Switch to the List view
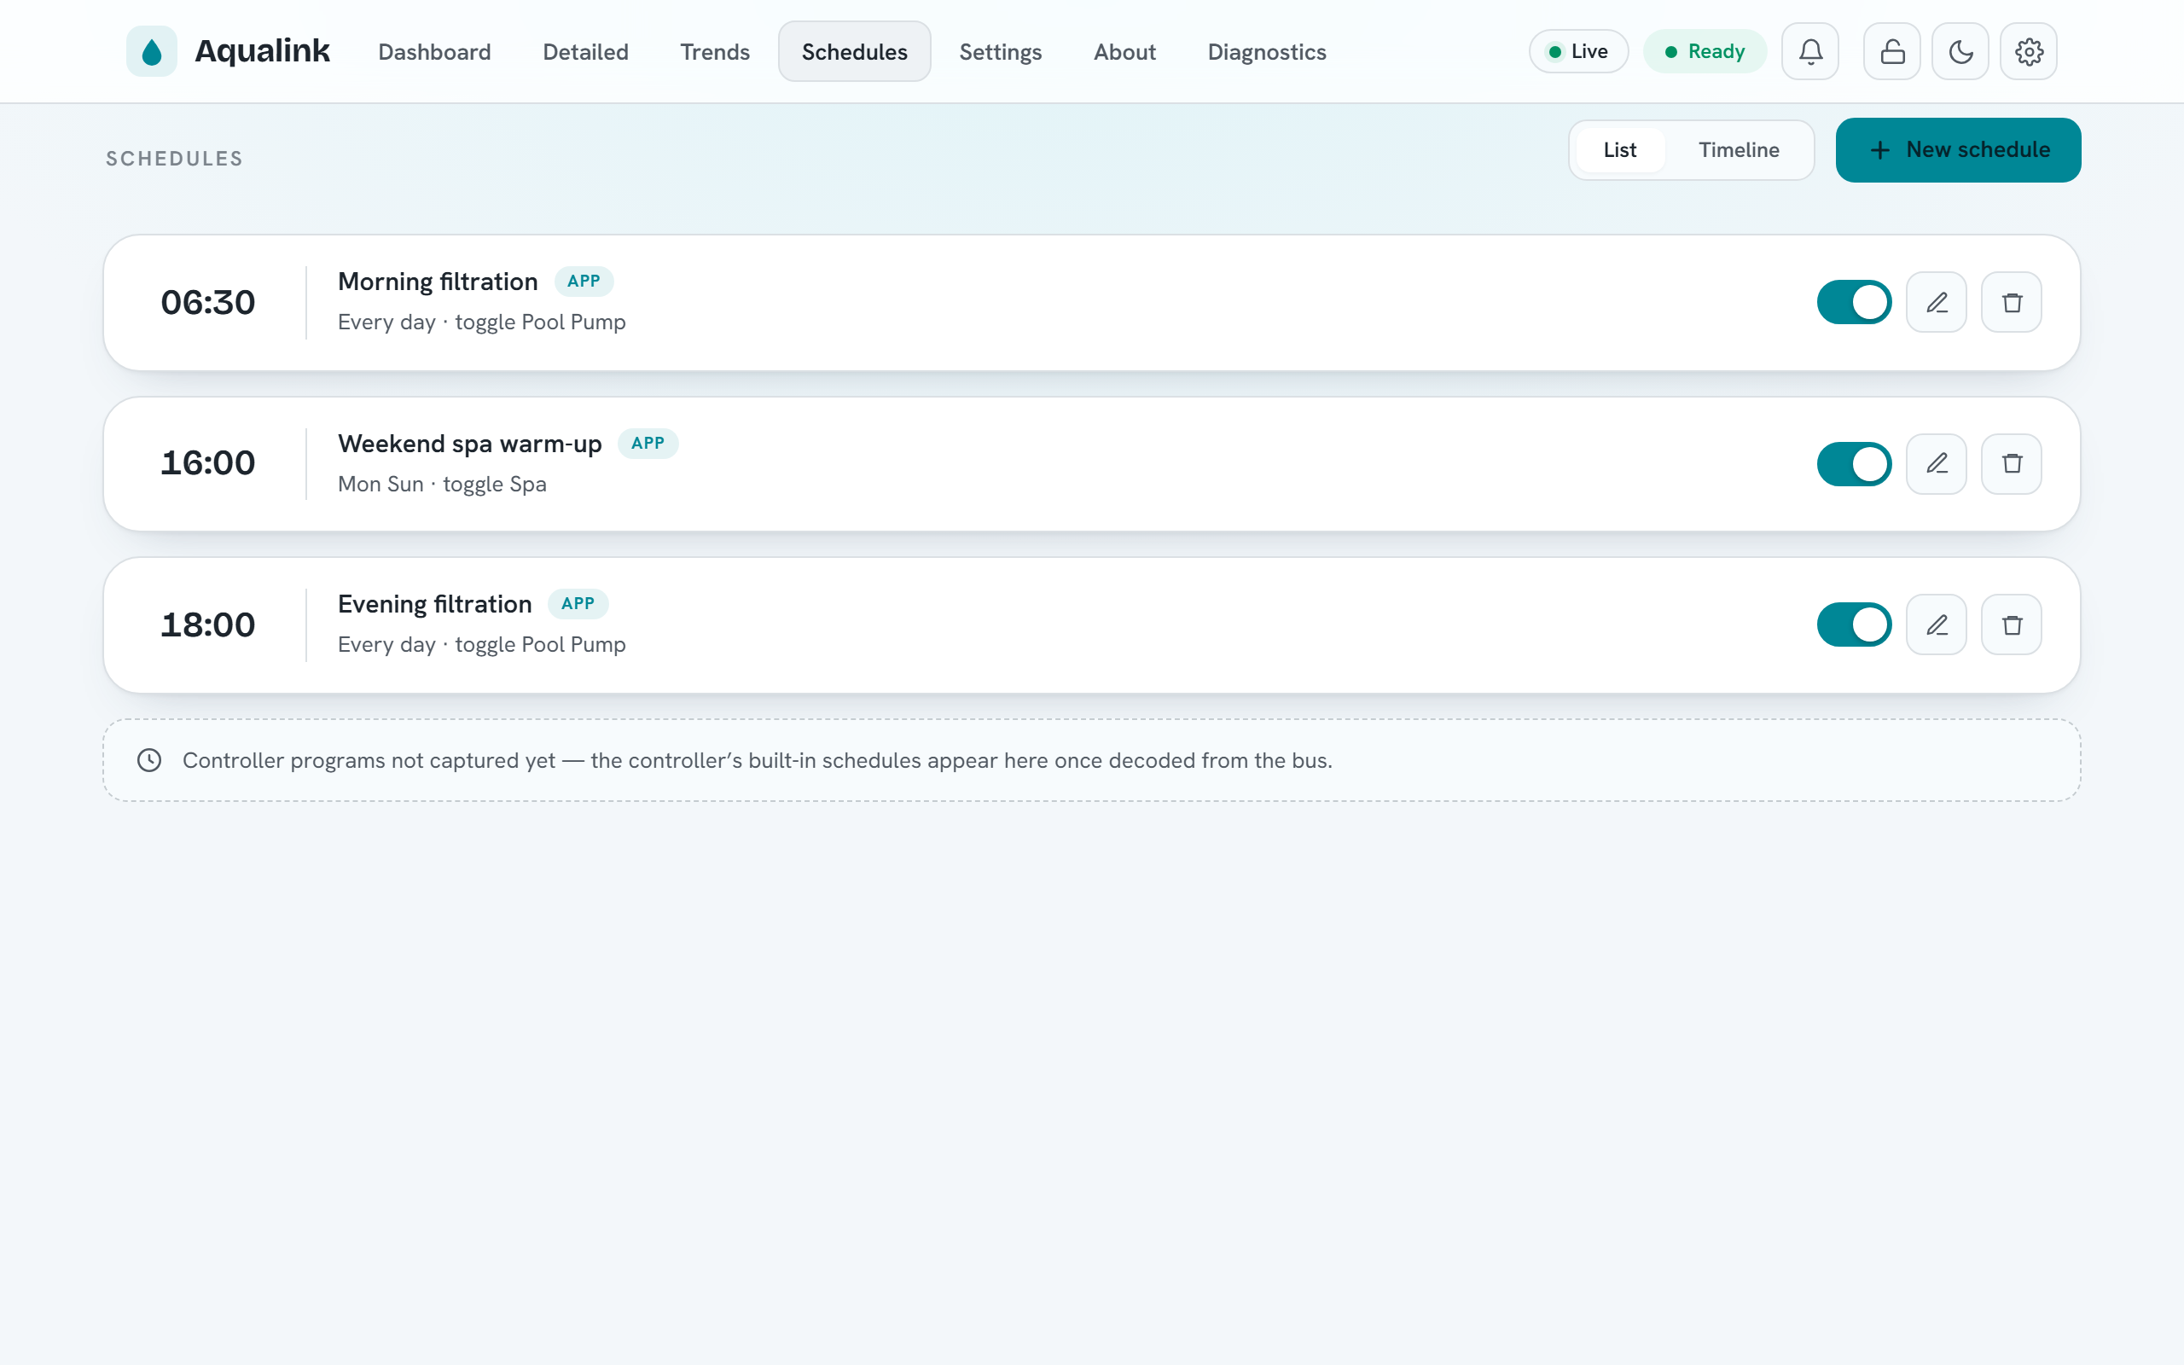The image size is (2184, 1365). point(1620,150)
